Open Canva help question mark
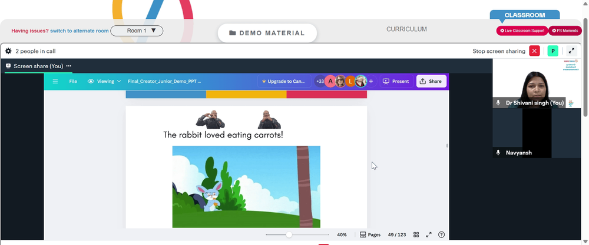This screenshot has width=589, height=245. point(441,235)
